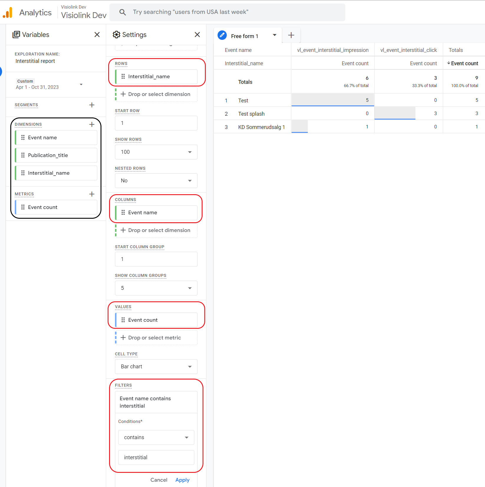485x487 pixels.
Task: Click the Event count chip under Metrics
Action: pyautogui.click(x=56, y=207)
